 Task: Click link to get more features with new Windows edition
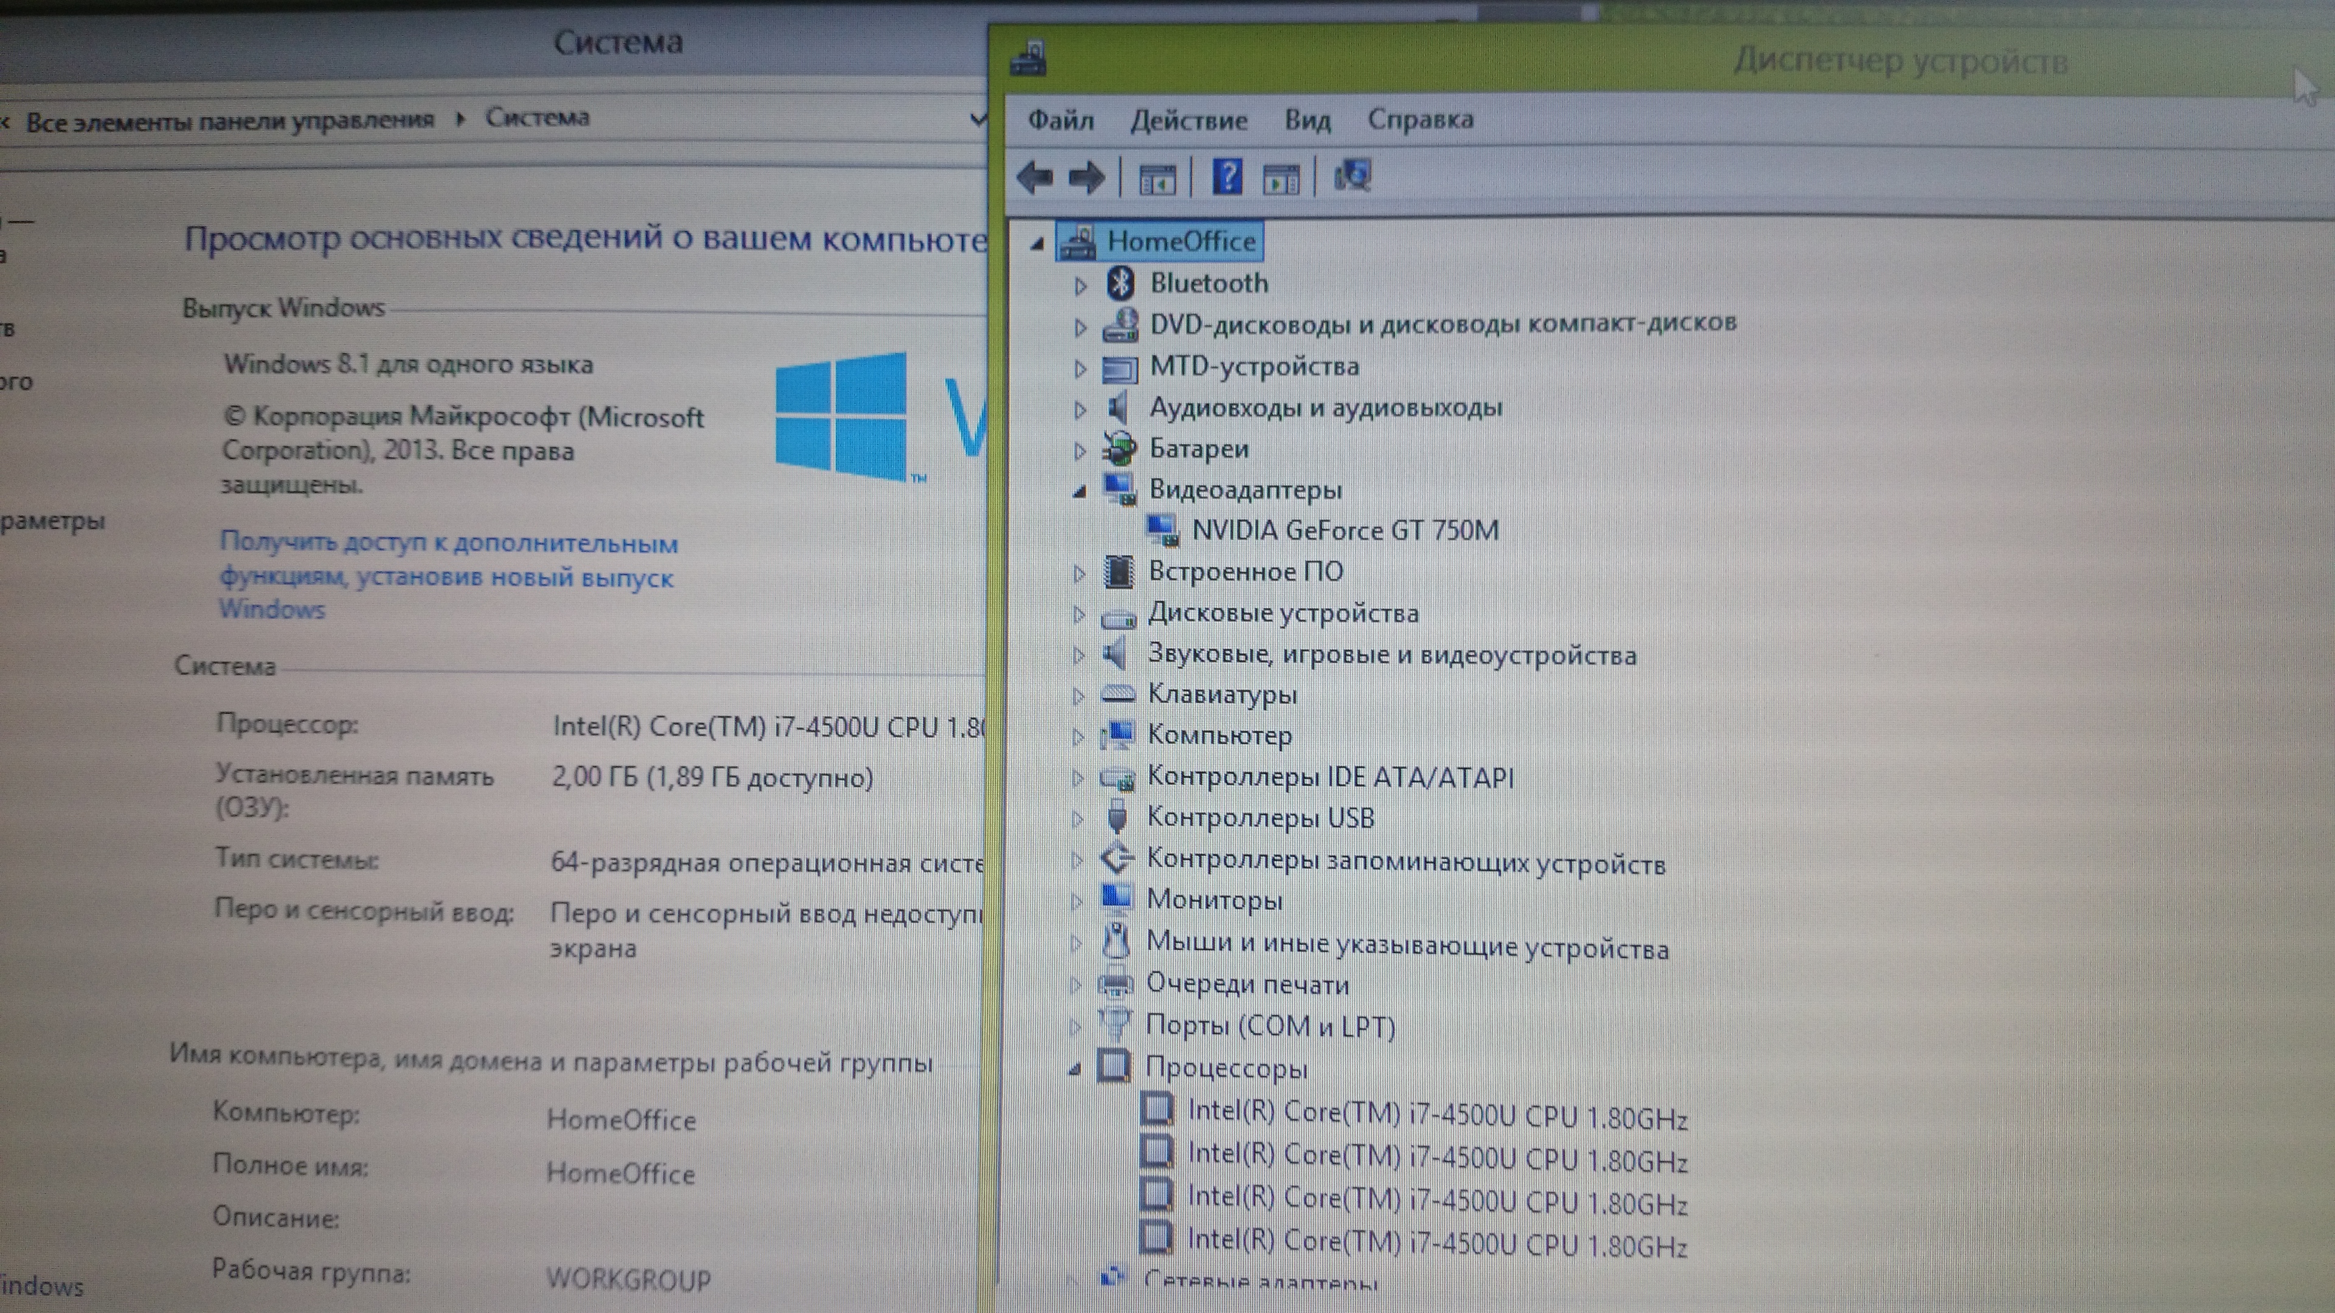448,576
